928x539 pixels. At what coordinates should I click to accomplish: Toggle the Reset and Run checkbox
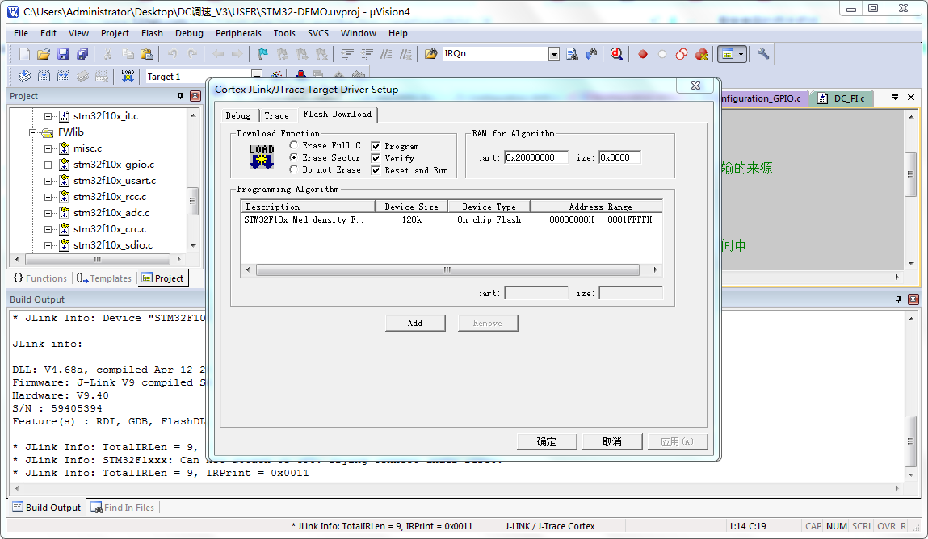(x=376, y=171)
